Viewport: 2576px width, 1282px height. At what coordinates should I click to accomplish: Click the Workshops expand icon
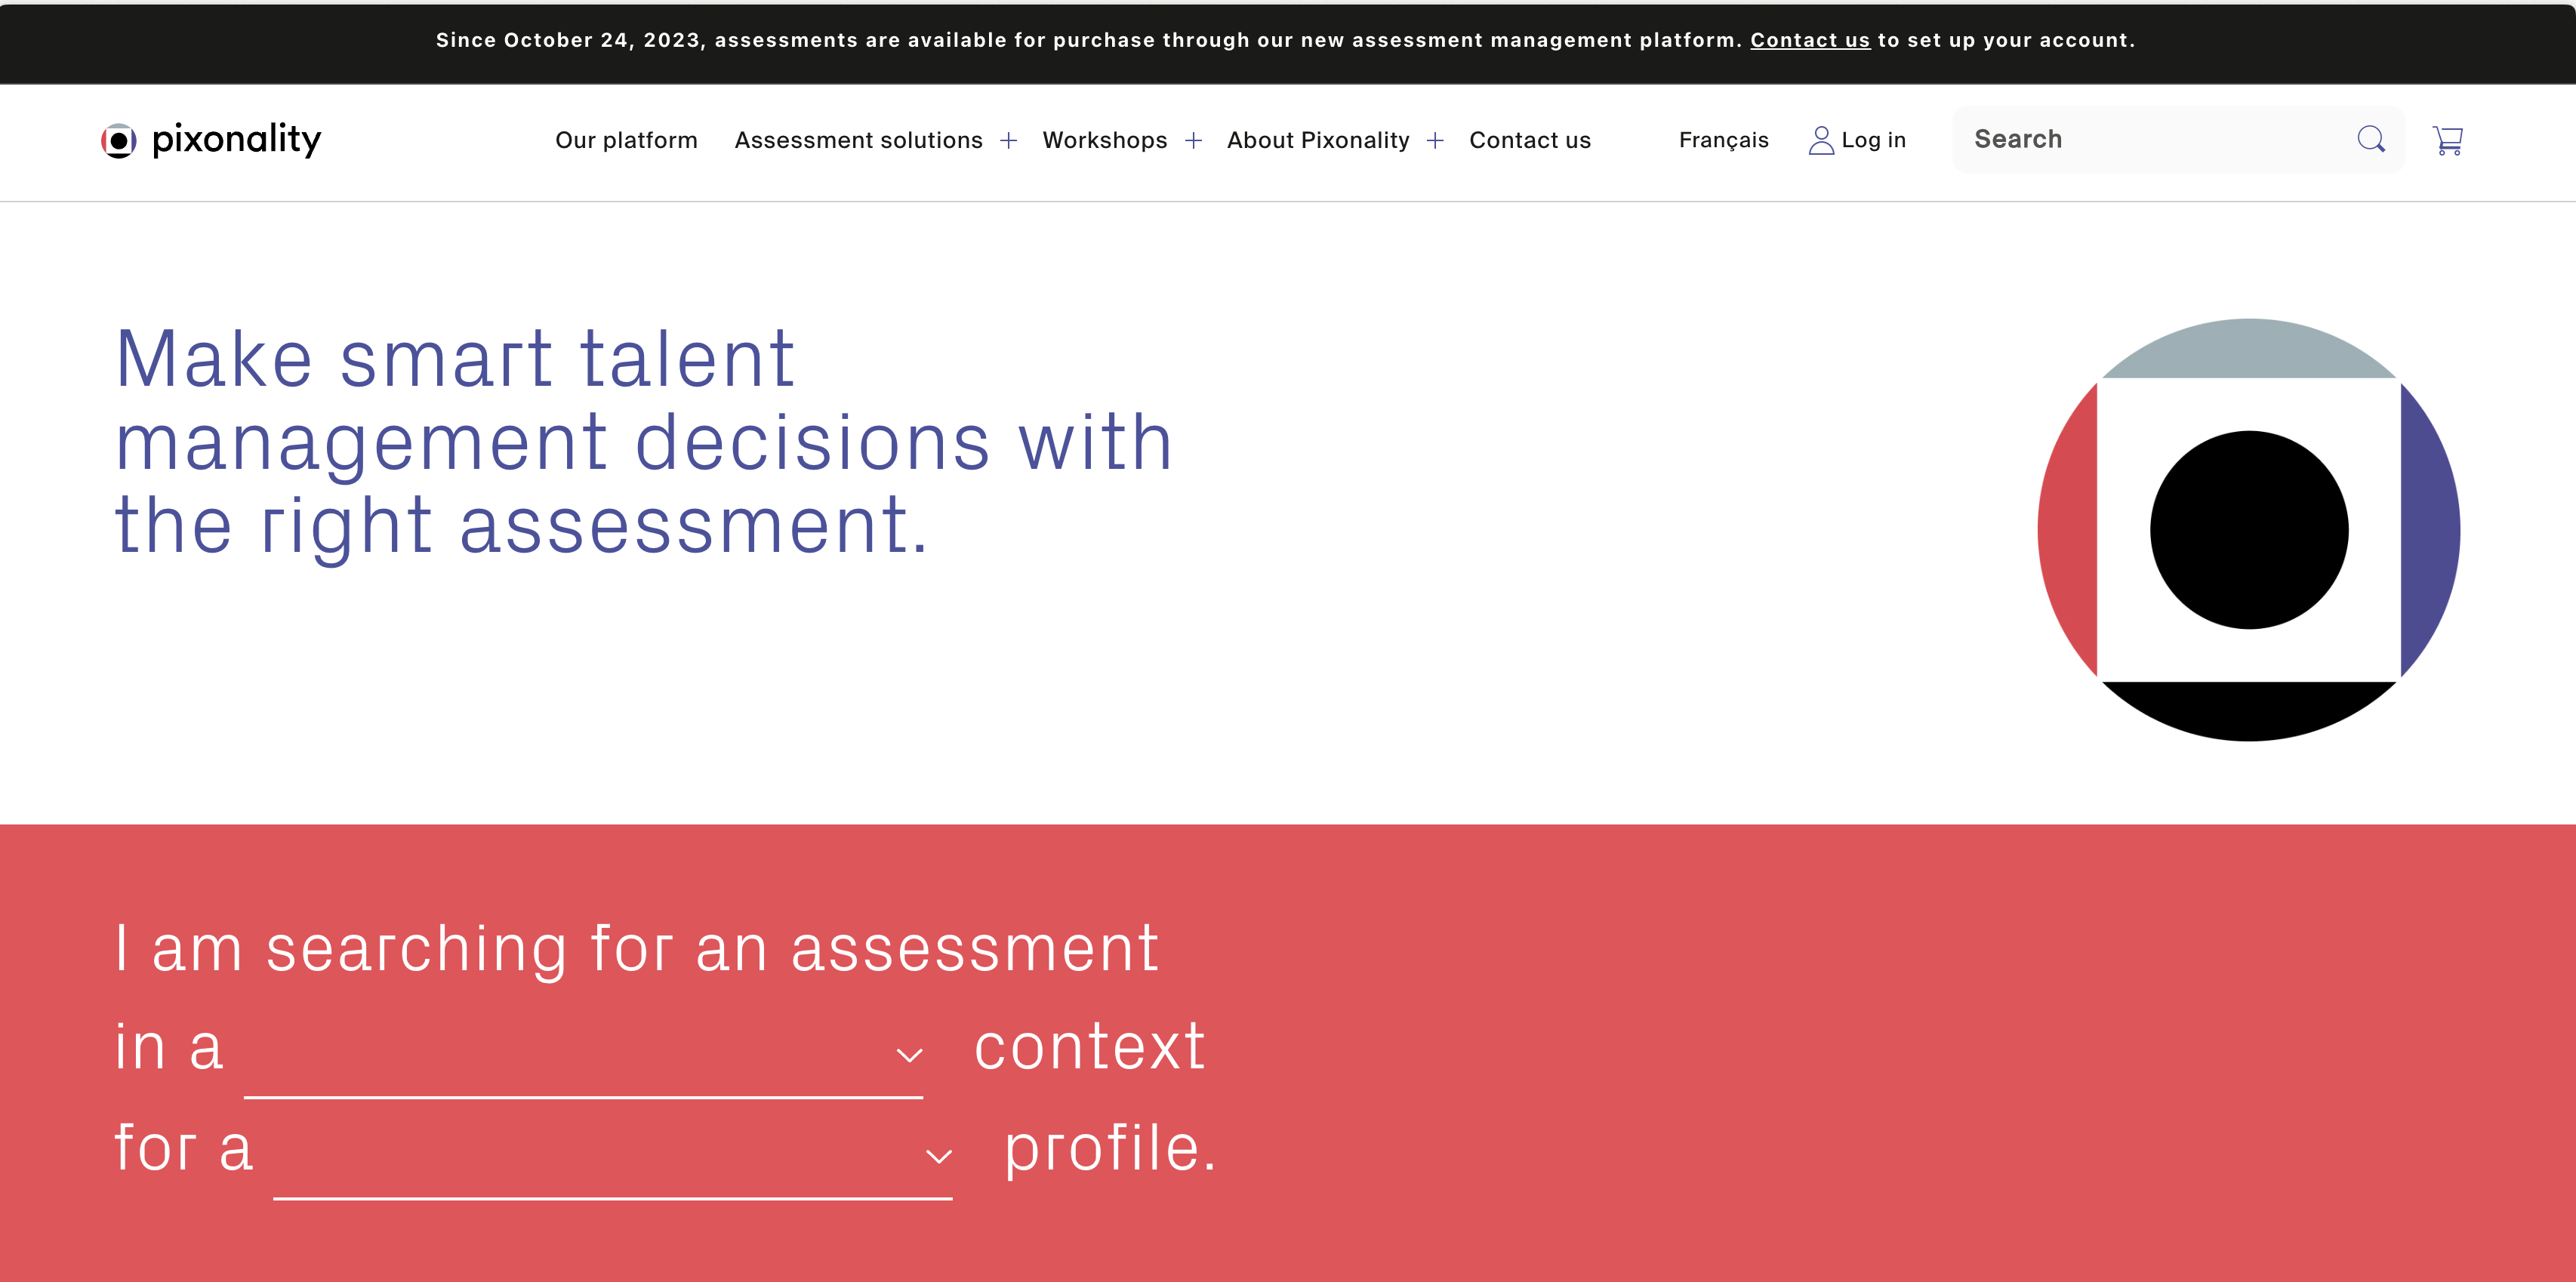pos(1193,140)
